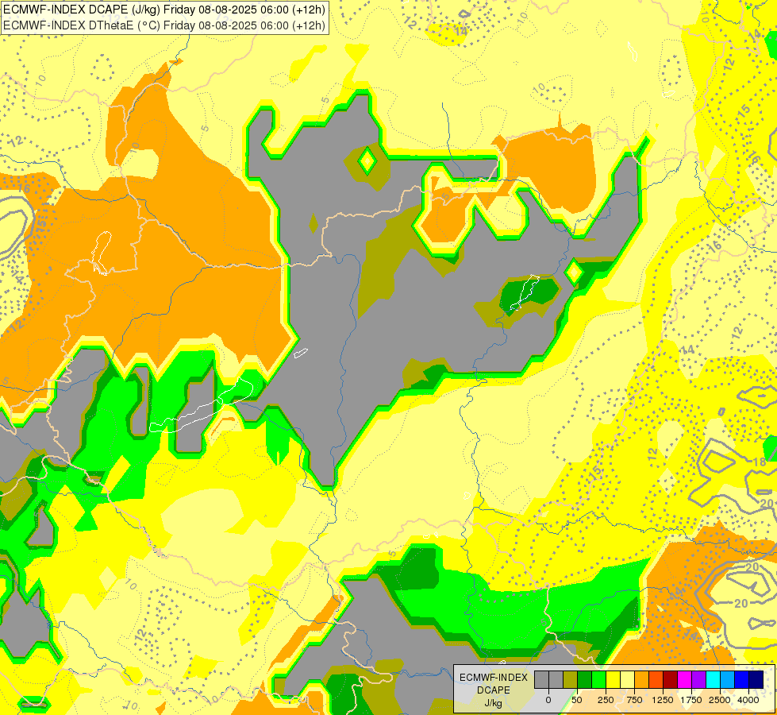Click the red-orange legend swatch
This screenshot has height=715, width=777.
tap(656, 679)
